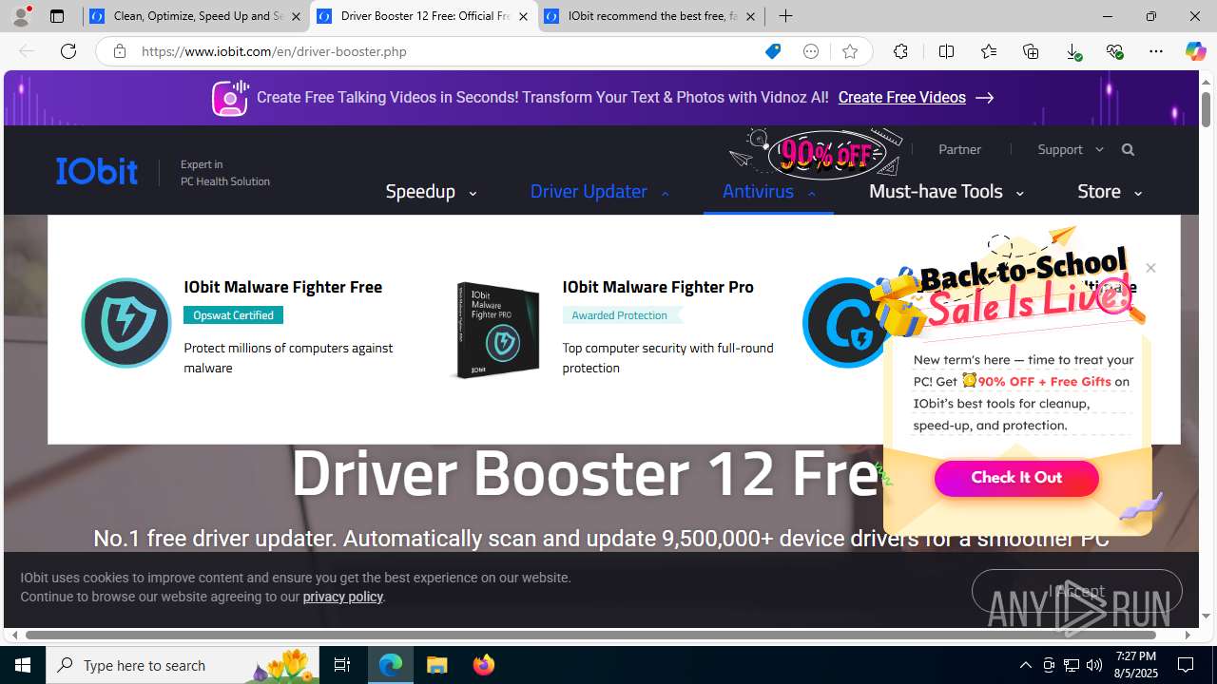Click the Windows search box
The height and width of the screenshot is (684, 1217).
tap(183, 665)
